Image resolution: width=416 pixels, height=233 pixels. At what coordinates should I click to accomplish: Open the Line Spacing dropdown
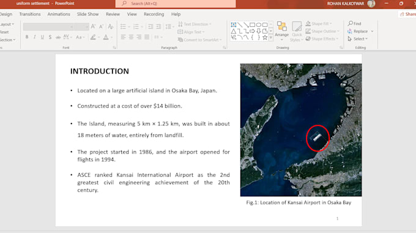coord(169,26)
